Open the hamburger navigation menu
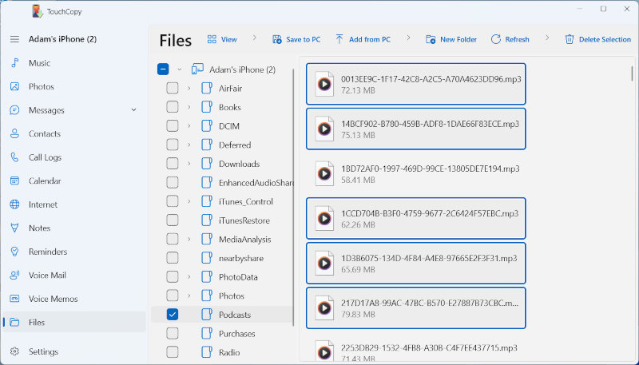Screen dimensions: 639x365 pos(14,39)
